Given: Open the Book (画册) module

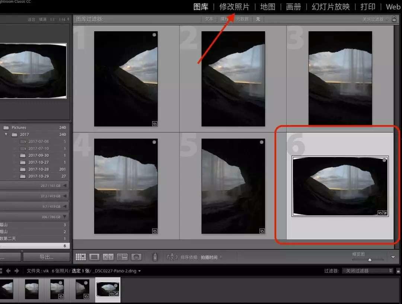Looking at the screenshot, I should 293,7.
